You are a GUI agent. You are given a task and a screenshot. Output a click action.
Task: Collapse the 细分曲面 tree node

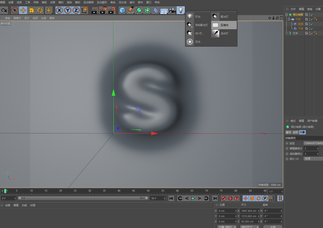(x=287, y=15)
